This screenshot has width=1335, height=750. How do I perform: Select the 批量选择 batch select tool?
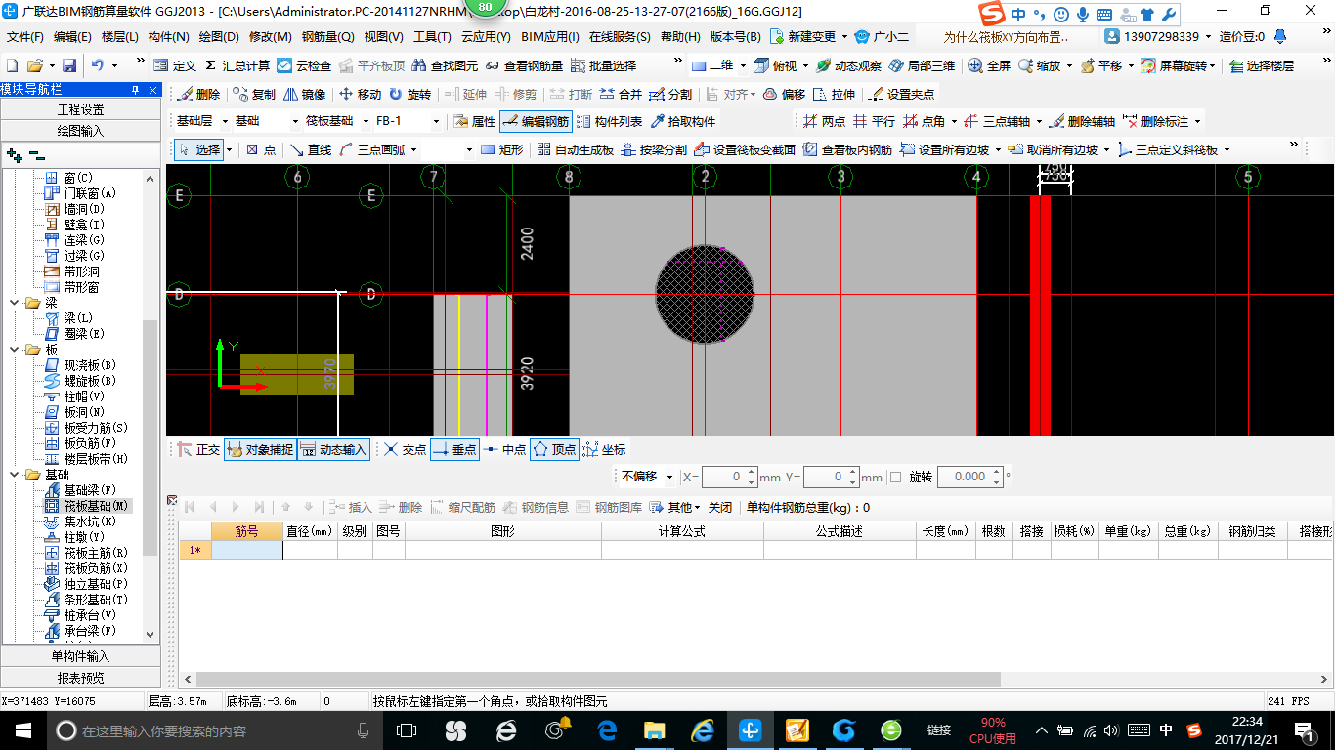[604, 65]
